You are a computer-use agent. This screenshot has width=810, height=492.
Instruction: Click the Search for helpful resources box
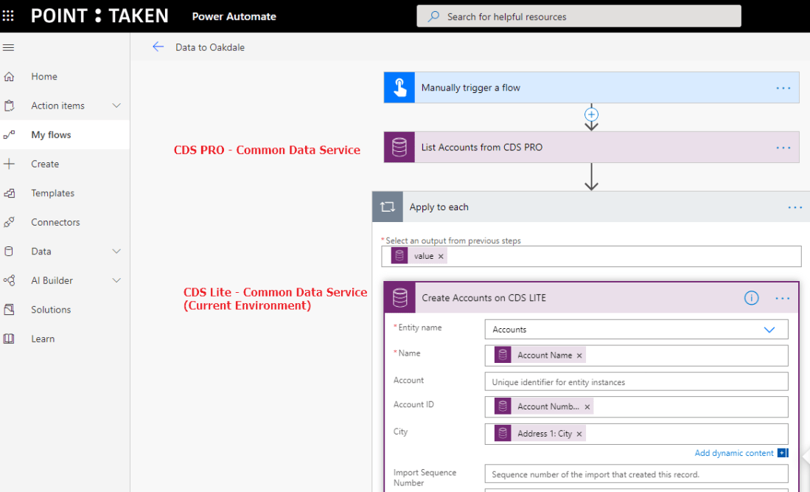(579, 16)
